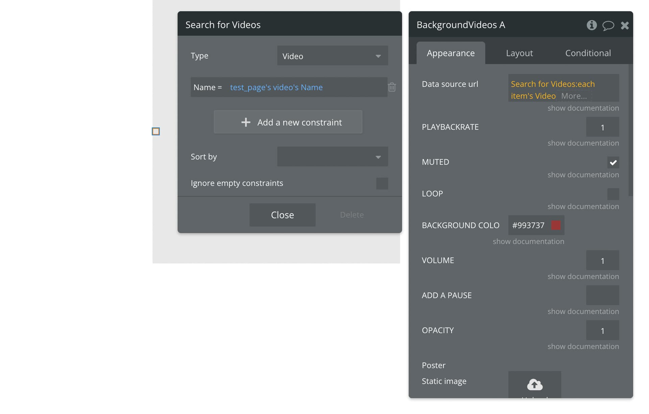
Task: Edit the test_page's video's Name expression
Action: click(276, 88)
